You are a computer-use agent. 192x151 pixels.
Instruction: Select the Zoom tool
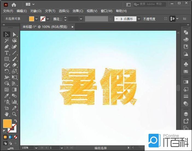pos(14,114)
